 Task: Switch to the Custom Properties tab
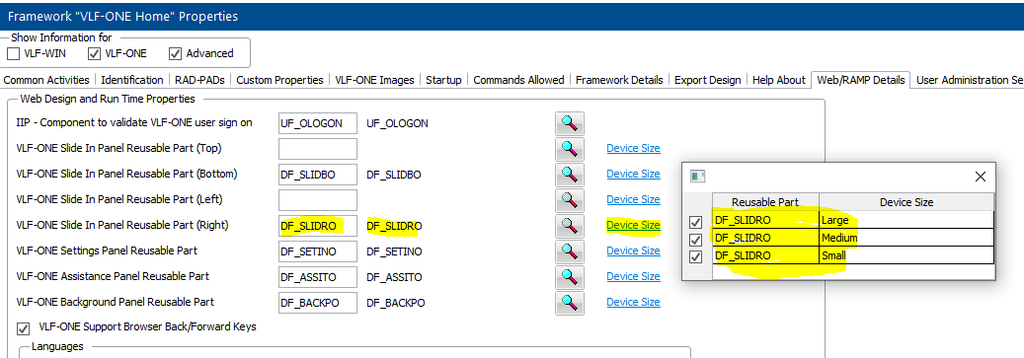(x=279, y=80)
